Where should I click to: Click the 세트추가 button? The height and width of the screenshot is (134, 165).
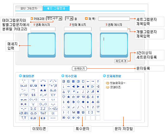pyautogui.click(x=121, y=61)
